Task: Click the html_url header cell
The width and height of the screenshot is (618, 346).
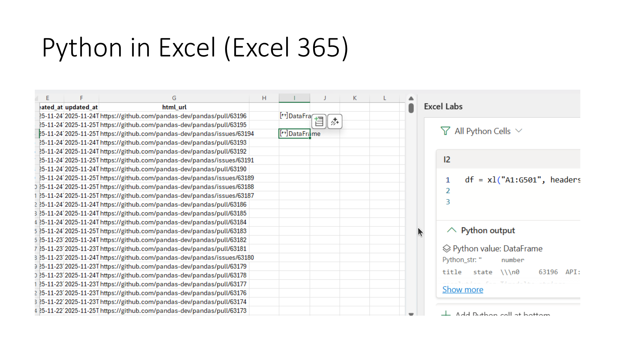Action: (174, 107)
